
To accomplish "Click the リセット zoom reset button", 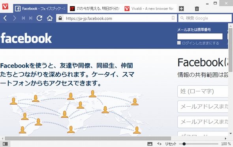I will tap(171, 144).
